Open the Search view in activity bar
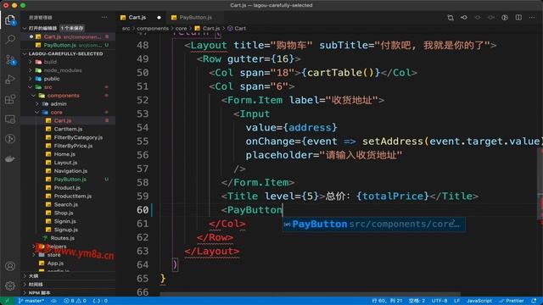The image size is (543, 305). click(10, 39)
